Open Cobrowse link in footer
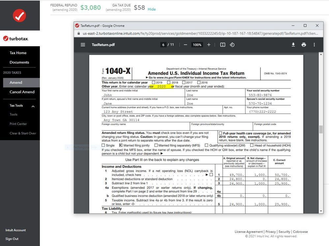This screenshot has height=246, width=329. (x=300, y=232)
